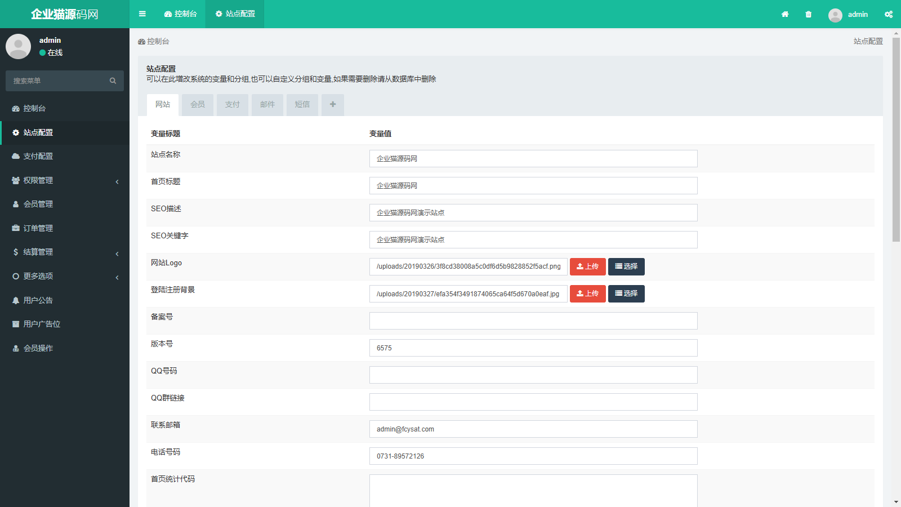901x507 pixels.
Task: Switch to the 邮件 tab
Action: click(267, 104)
